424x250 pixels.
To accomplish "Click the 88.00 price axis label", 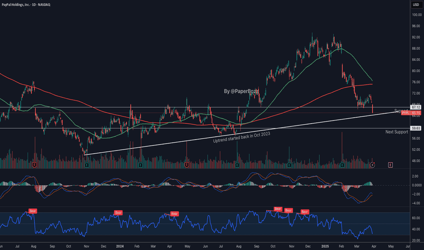I will coord(416,49).
